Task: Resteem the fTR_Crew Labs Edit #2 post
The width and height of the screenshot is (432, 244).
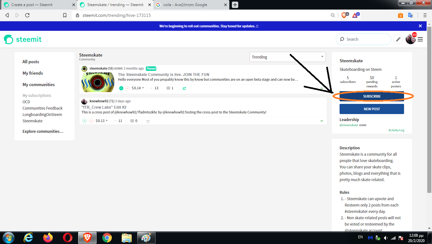Action: click(148, 121)
